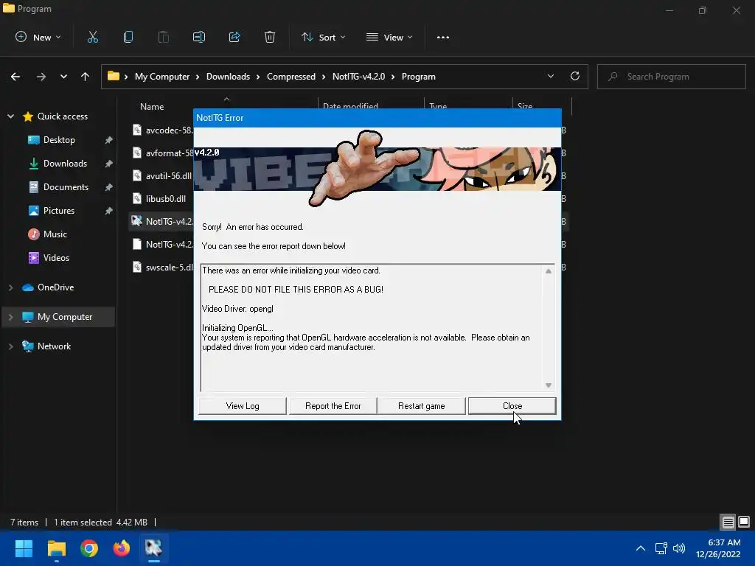Click the Rename icon in toolbar
755x566 pixels.
click(199, 37)
